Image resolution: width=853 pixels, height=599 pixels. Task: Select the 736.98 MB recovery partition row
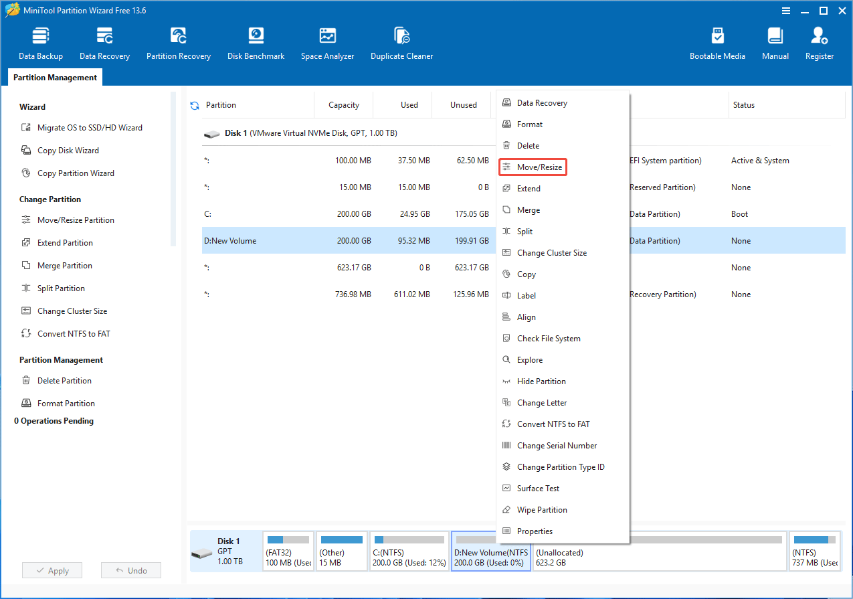523,294
